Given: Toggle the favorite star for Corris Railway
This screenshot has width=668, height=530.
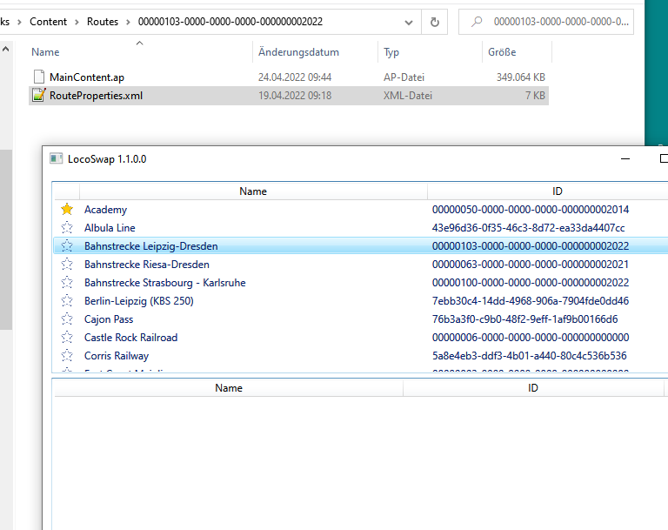Looking at the screenshot, I should 67,356.
